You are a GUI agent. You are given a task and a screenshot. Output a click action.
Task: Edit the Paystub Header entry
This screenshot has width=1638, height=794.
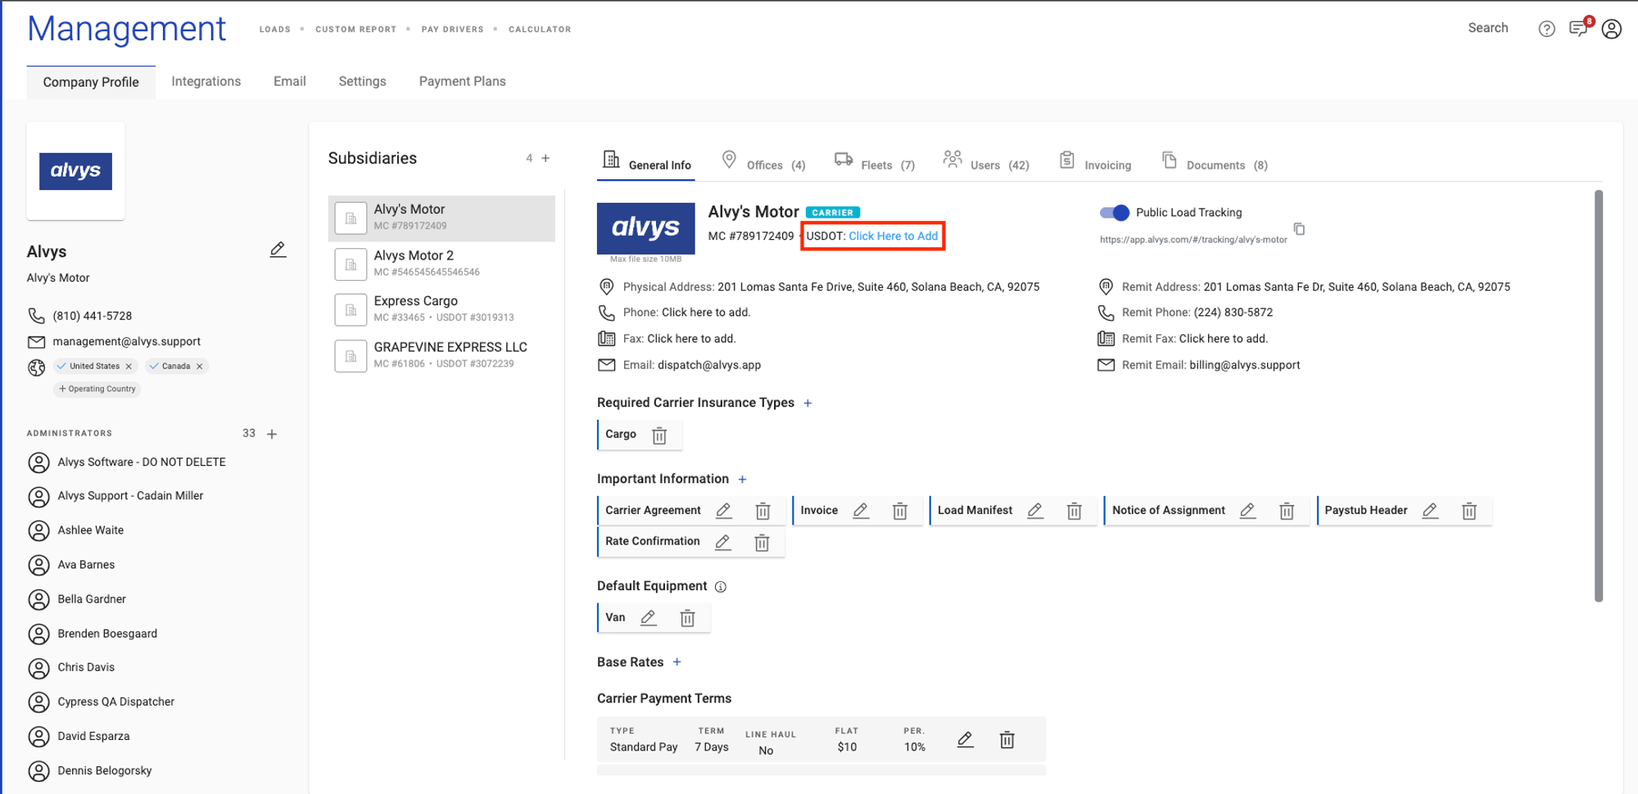pyautogui.click(x=1430, y=511)
